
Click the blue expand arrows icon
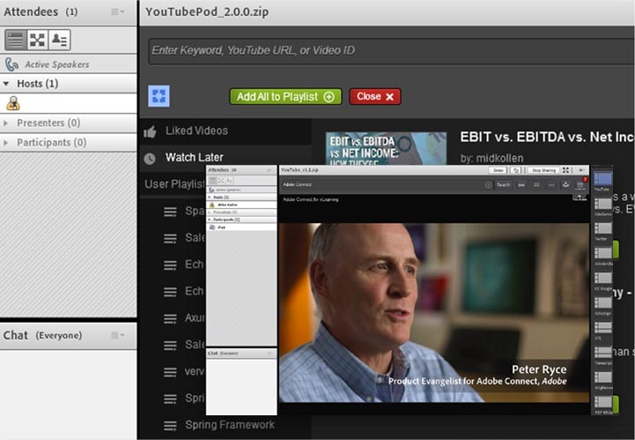159,96
